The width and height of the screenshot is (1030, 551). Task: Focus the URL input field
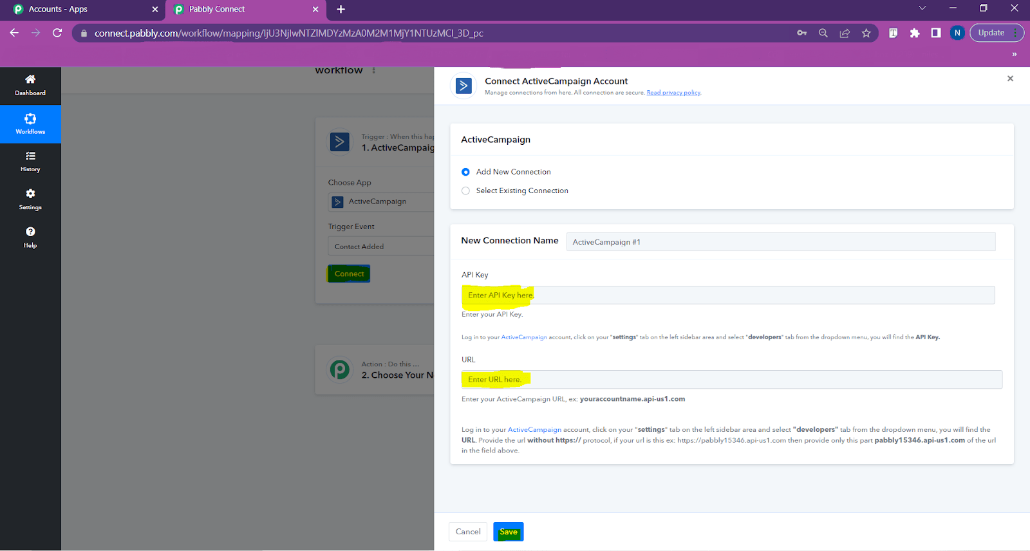(x=732, y=379)
